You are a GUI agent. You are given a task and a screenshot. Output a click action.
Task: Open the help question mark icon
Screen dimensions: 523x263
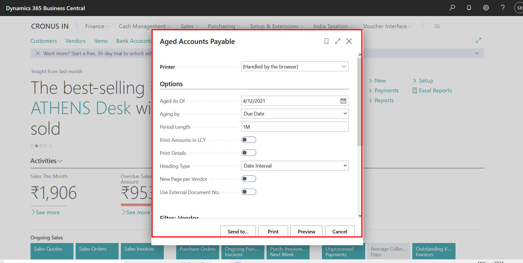pyautogui.click(x=503, y=8)
